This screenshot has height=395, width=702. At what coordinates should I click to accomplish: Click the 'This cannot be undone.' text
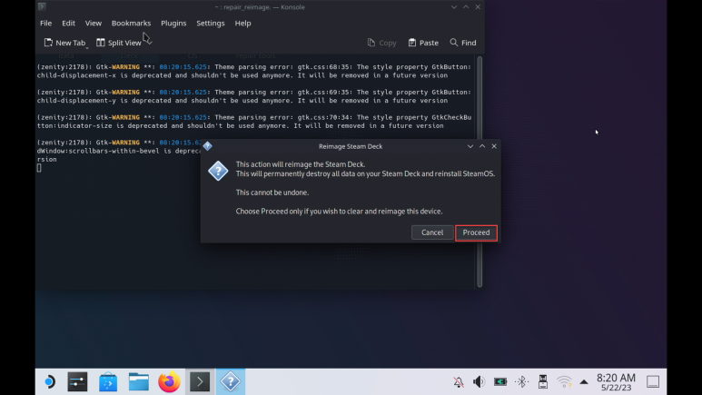[272, 193]
